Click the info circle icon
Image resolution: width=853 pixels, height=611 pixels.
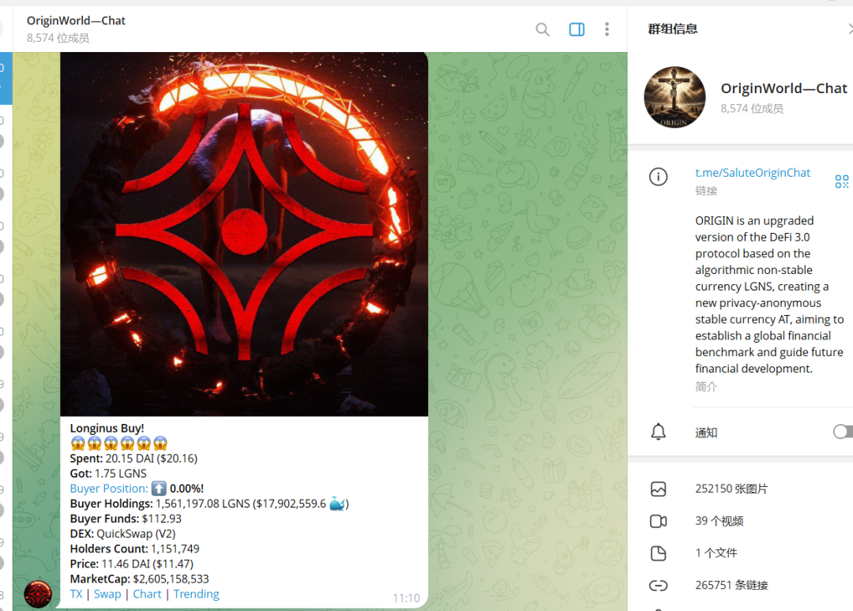pos(658,177)
